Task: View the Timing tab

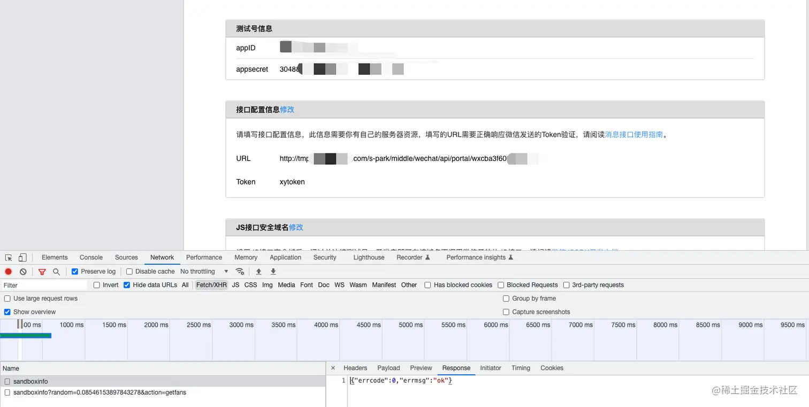Action: [x=521, y=368]
